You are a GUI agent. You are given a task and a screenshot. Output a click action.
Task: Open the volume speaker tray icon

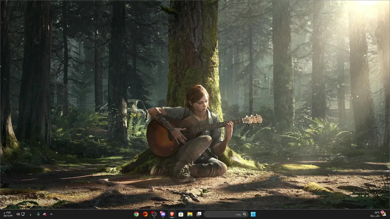pos(18,214)
